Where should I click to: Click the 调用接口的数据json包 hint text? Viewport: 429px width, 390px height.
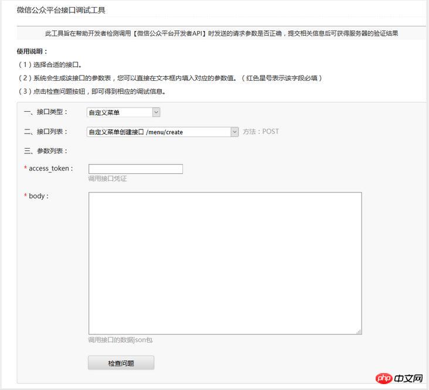pos(120,340)
